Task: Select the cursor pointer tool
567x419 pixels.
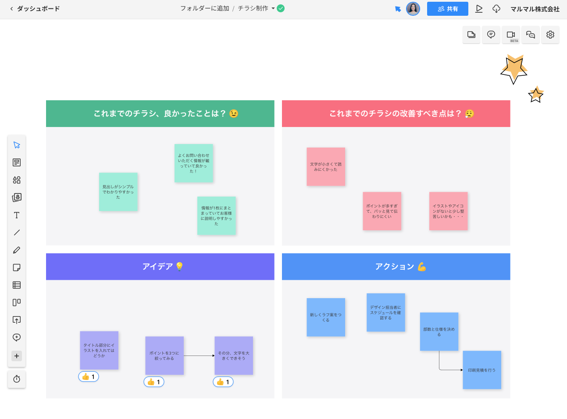Action: click(17, 145)
